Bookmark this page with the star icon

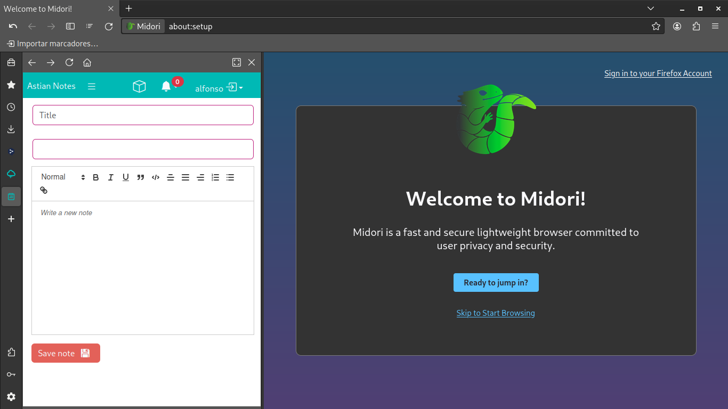(x=656, y=26)
